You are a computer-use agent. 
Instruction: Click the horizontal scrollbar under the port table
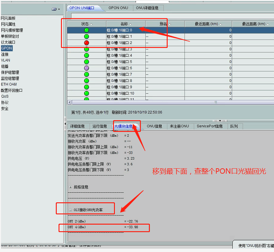(167, 102)
